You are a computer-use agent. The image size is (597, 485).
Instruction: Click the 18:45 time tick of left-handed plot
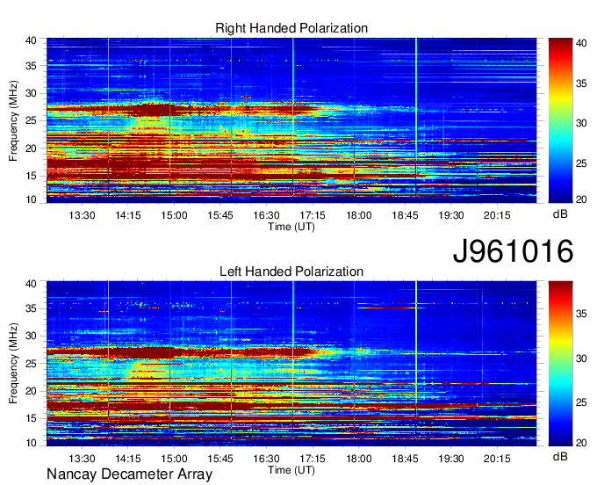405,459
